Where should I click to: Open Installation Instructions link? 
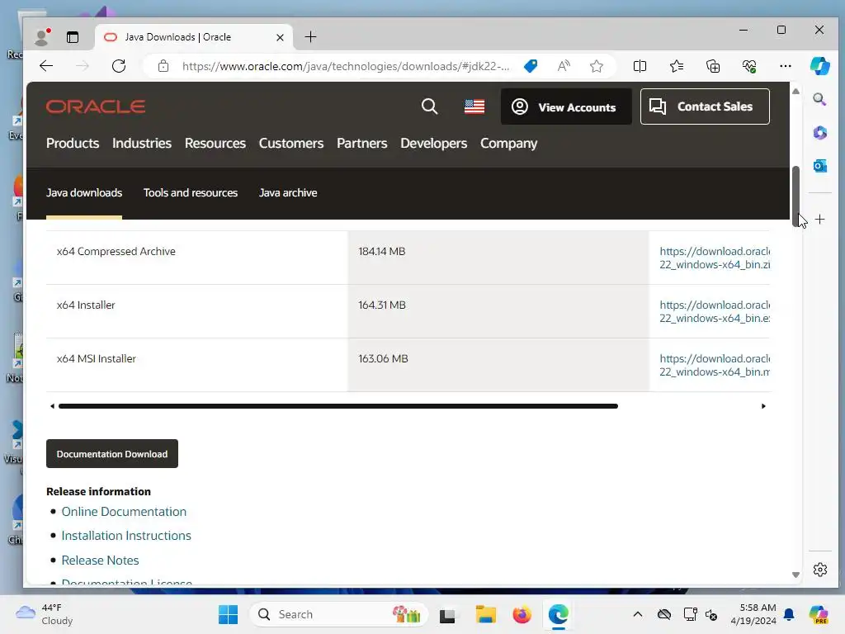pyautogui.click(x=126, y=536)
